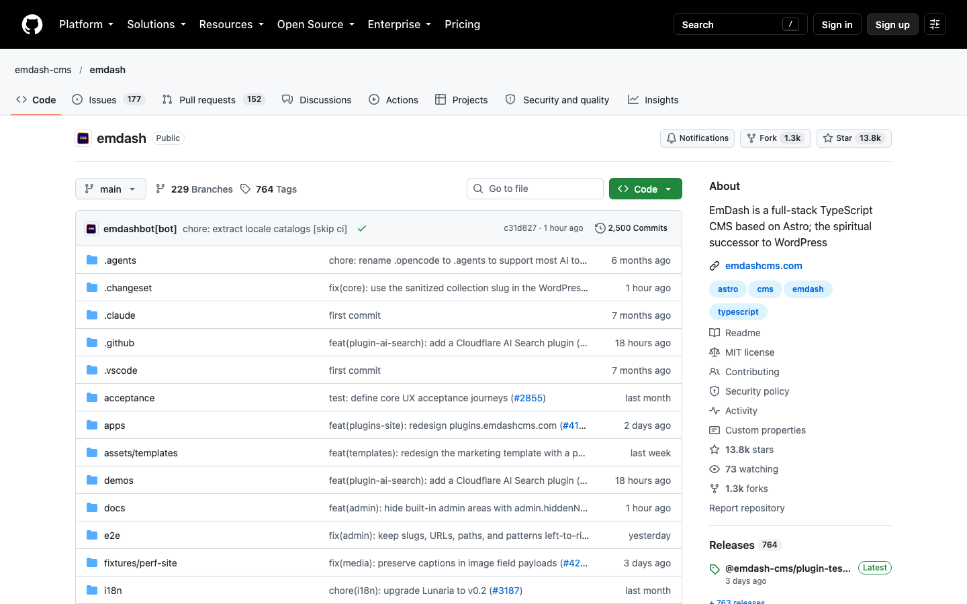
Task: Open the main branch selector
Action: coord(111,189)
